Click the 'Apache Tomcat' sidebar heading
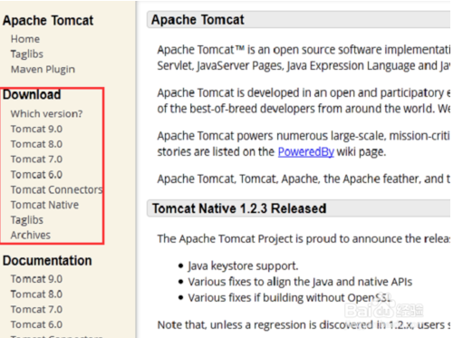463x338 pixels. pos(48,21)
